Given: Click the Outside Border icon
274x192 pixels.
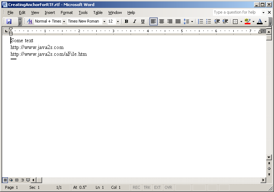Looking at the screenshot, I should pyautogui.click(x=235, y=21).
